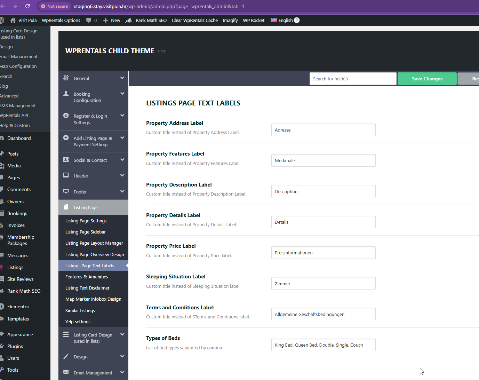The height and width of the screenshot is (380, 479).
Task: Click the Booking Configuration person icon
Action: (x=66, y=93)
